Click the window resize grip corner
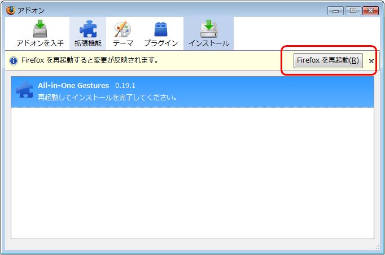This screenshot has height=255, width=385. pyautogui.click(x=377, y=247)
